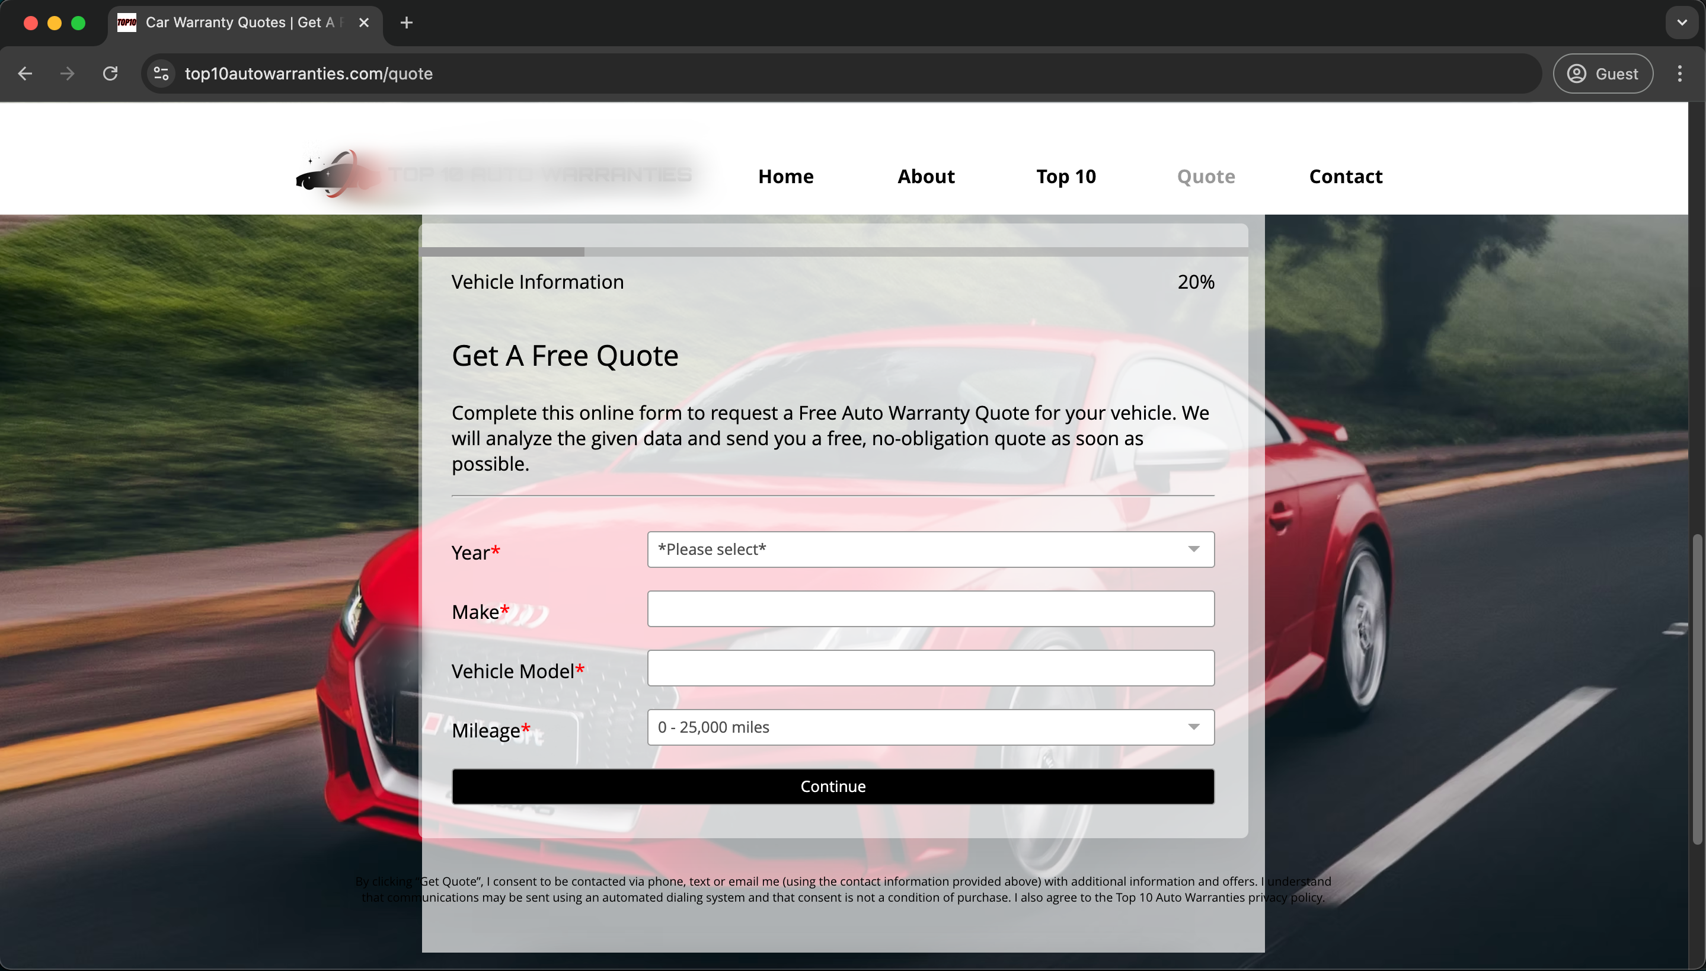The height and width of the screenshot is (971, 1706).
Task: Open the Top 10 menu item
Action: pyautogui.click(x=1065, y=176)
